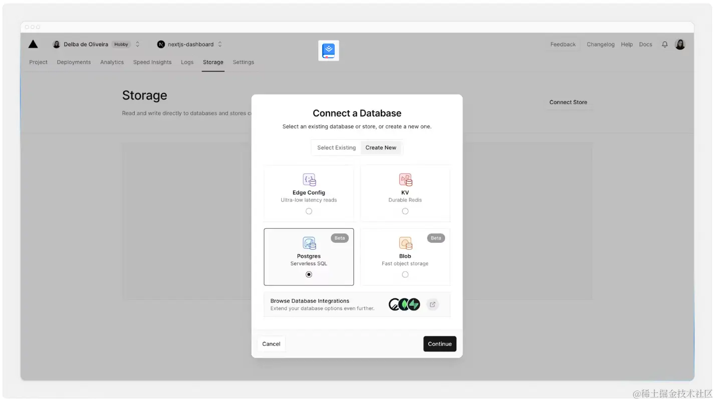716x402 pixels.
Task: Click the 'Durable Redis' text
Action: click(x=405, y=200)
